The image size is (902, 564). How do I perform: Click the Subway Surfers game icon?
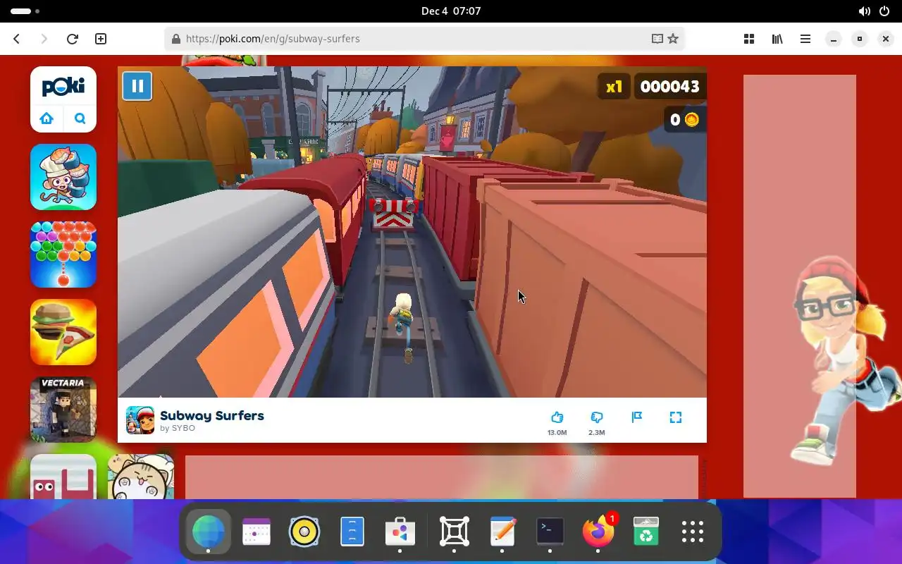[x=140, y=420]
